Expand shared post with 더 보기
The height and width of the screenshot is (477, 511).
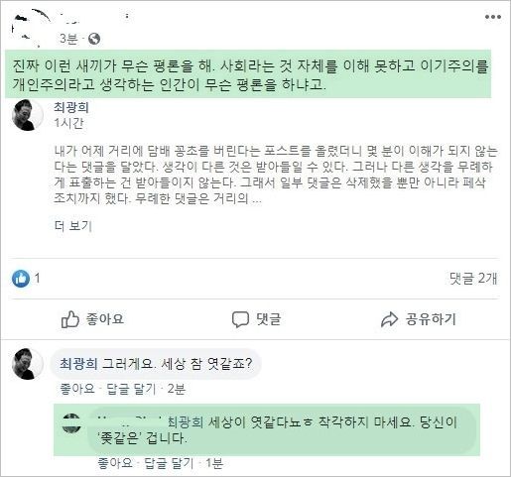coord(72,226)
